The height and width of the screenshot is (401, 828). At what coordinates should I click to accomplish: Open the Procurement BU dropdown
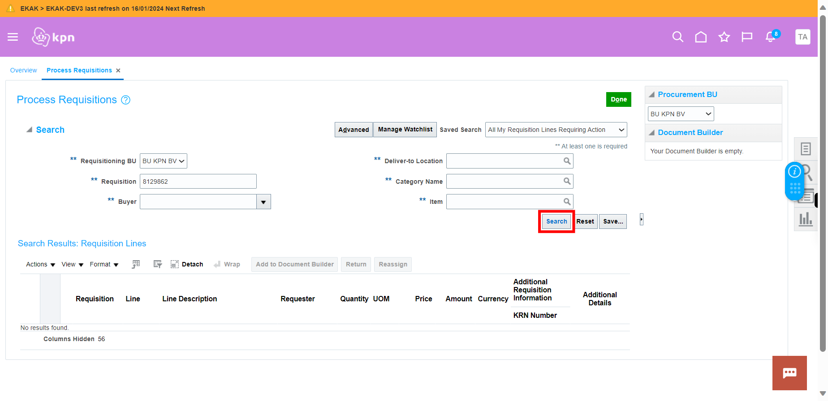(681, 114)
